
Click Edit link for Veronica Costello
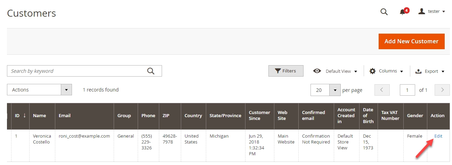click(438, 136)
